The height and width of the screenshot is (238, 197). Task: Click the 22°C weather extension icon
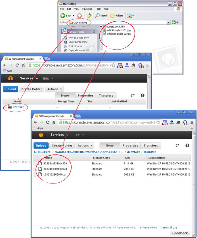point(120,65)
